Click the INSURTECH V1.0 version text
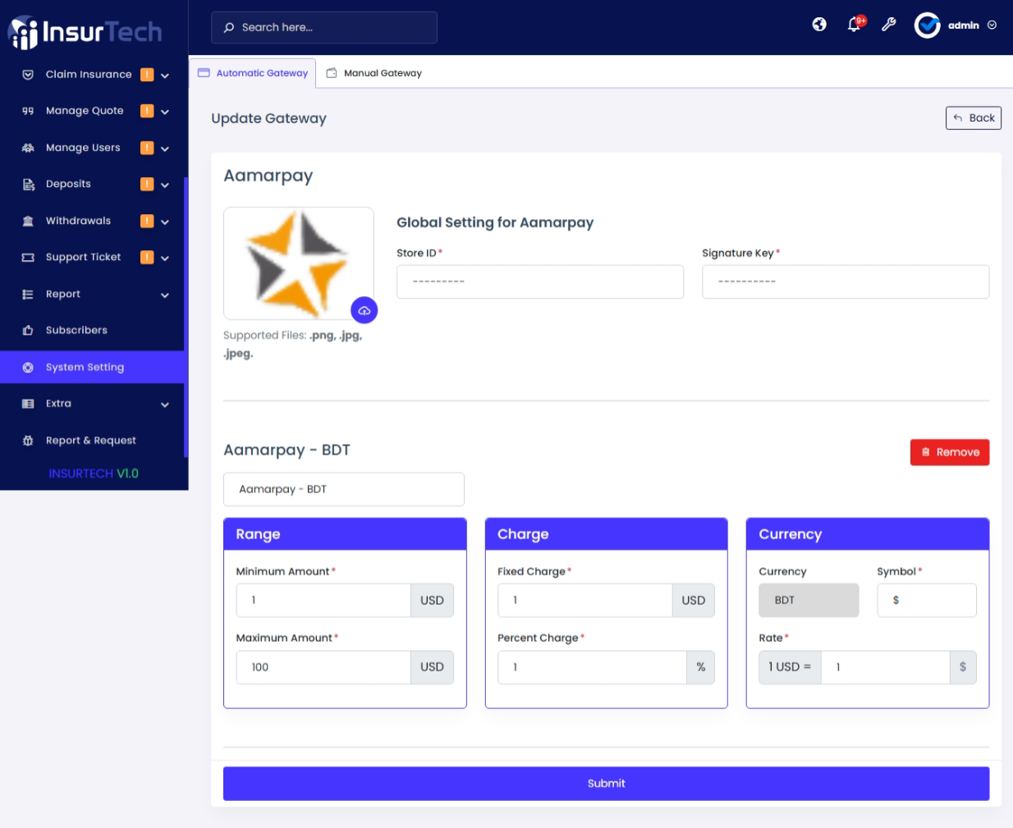This screenshot has height=828, width=1013. [x=94, y=473]
